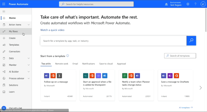Expand the Action items chevron
207x112 pixels.
tap(29, 25)
